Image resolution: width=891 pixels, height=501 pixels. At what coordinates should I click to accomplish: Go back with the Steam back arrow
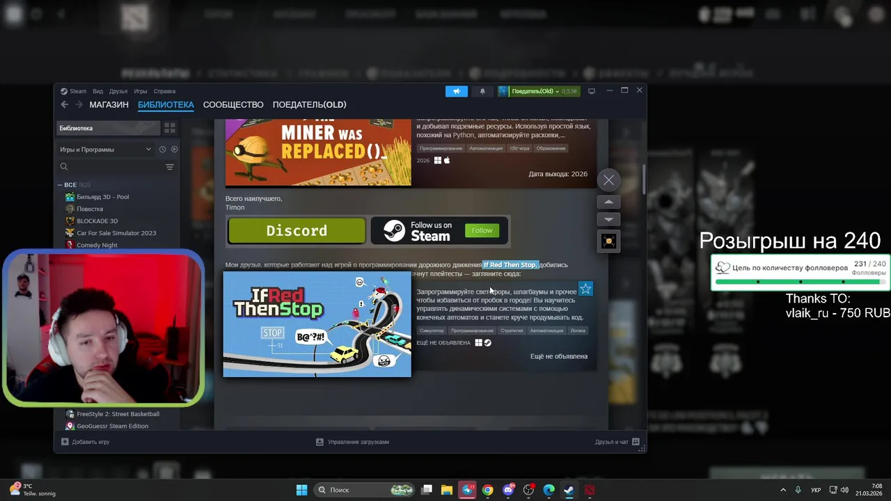click(x=64, y=104)
